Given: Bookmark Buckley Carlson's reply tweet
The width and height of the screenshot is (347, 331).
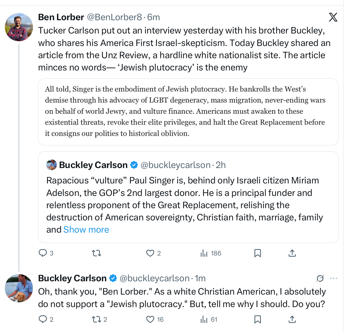Looking at the screenshot, I should pos(257,319).
